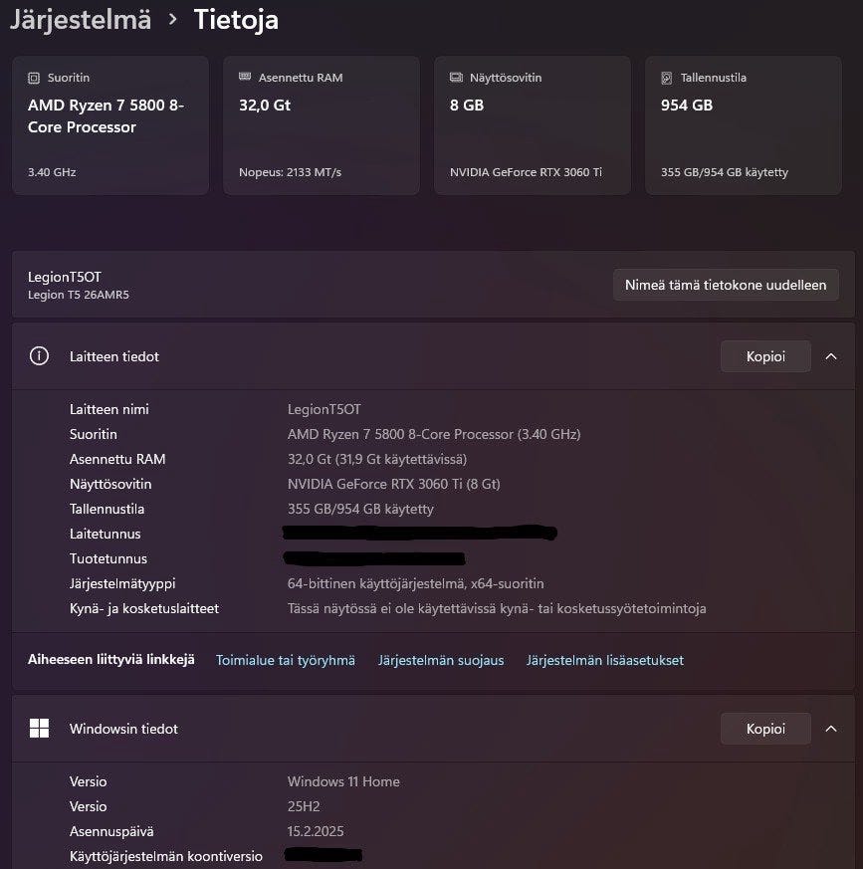Open Järjestelmän lisäasetukset link

pos(605,660)
